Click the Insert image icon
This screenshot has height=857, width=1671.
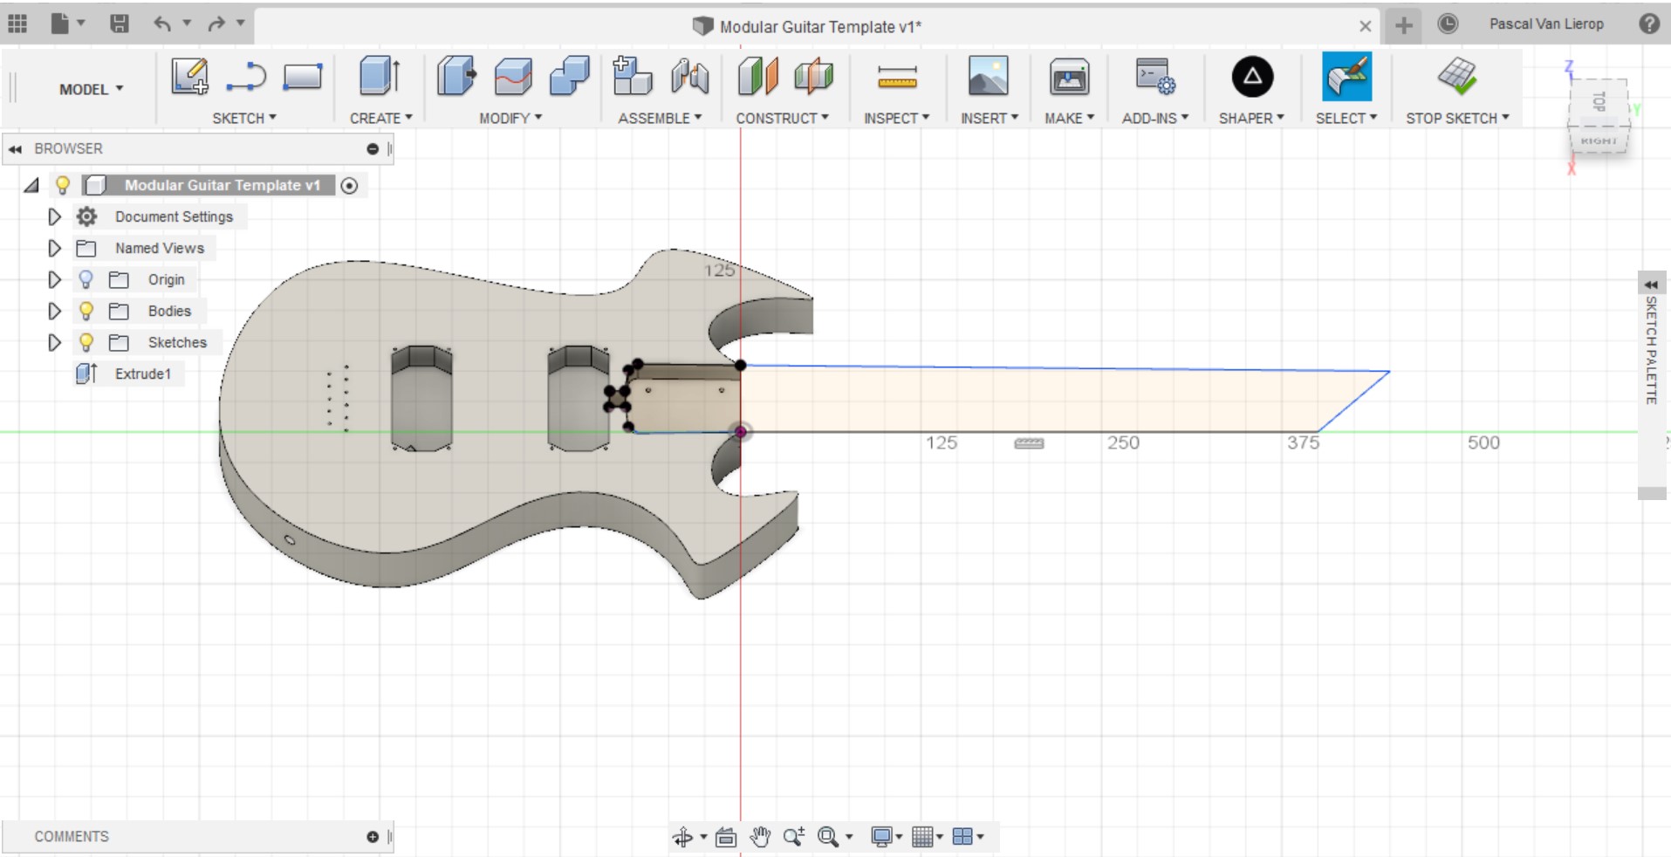click(988, 77)
